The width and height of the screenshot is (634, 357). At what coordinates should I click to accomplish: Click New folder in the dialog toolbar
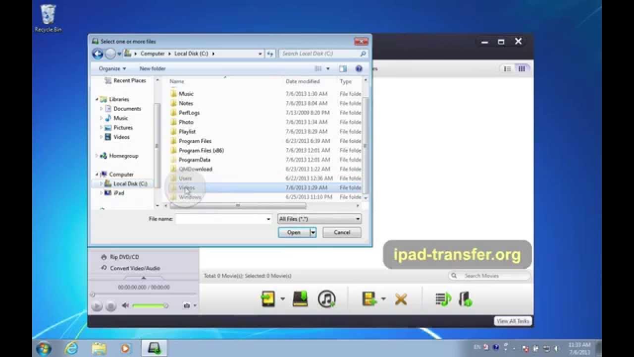[153, 68]
